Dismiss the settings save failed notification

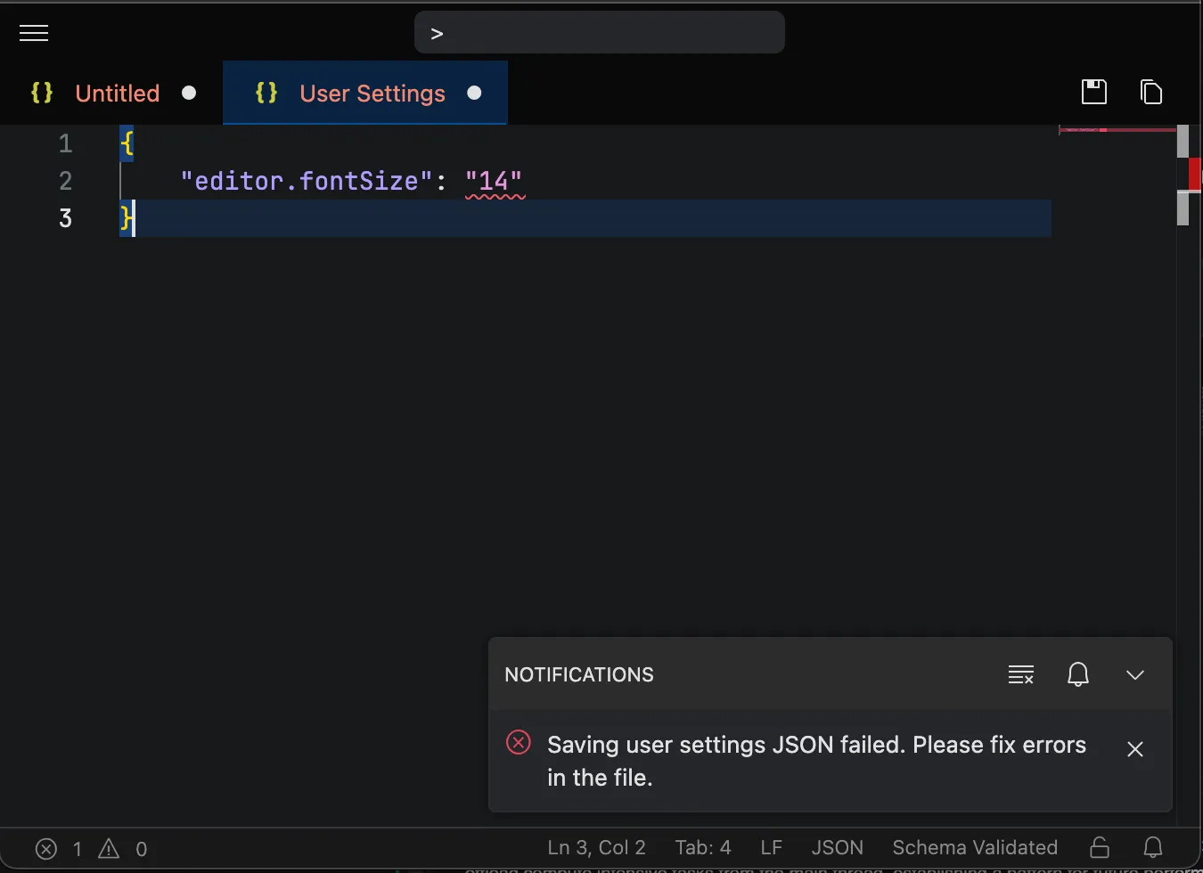tap(1134, 749)
